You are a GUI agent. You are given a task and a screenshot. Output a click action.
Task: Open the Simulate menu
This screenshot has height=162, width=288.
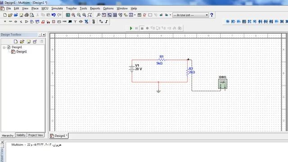coord(57,9)
